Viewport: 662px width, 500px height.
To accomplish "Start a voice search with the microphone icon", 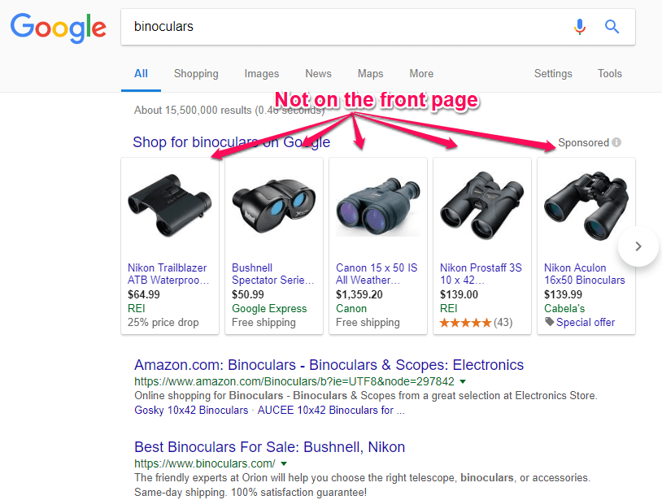I will [580, 27].
